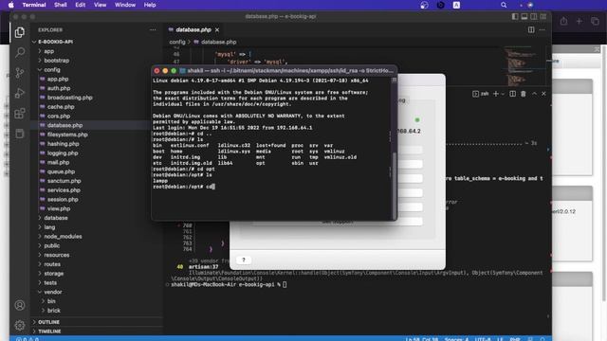This screenshot has width=607, height=341.
Task: Close the VS Code terminal panel
Action: (543, 94)
